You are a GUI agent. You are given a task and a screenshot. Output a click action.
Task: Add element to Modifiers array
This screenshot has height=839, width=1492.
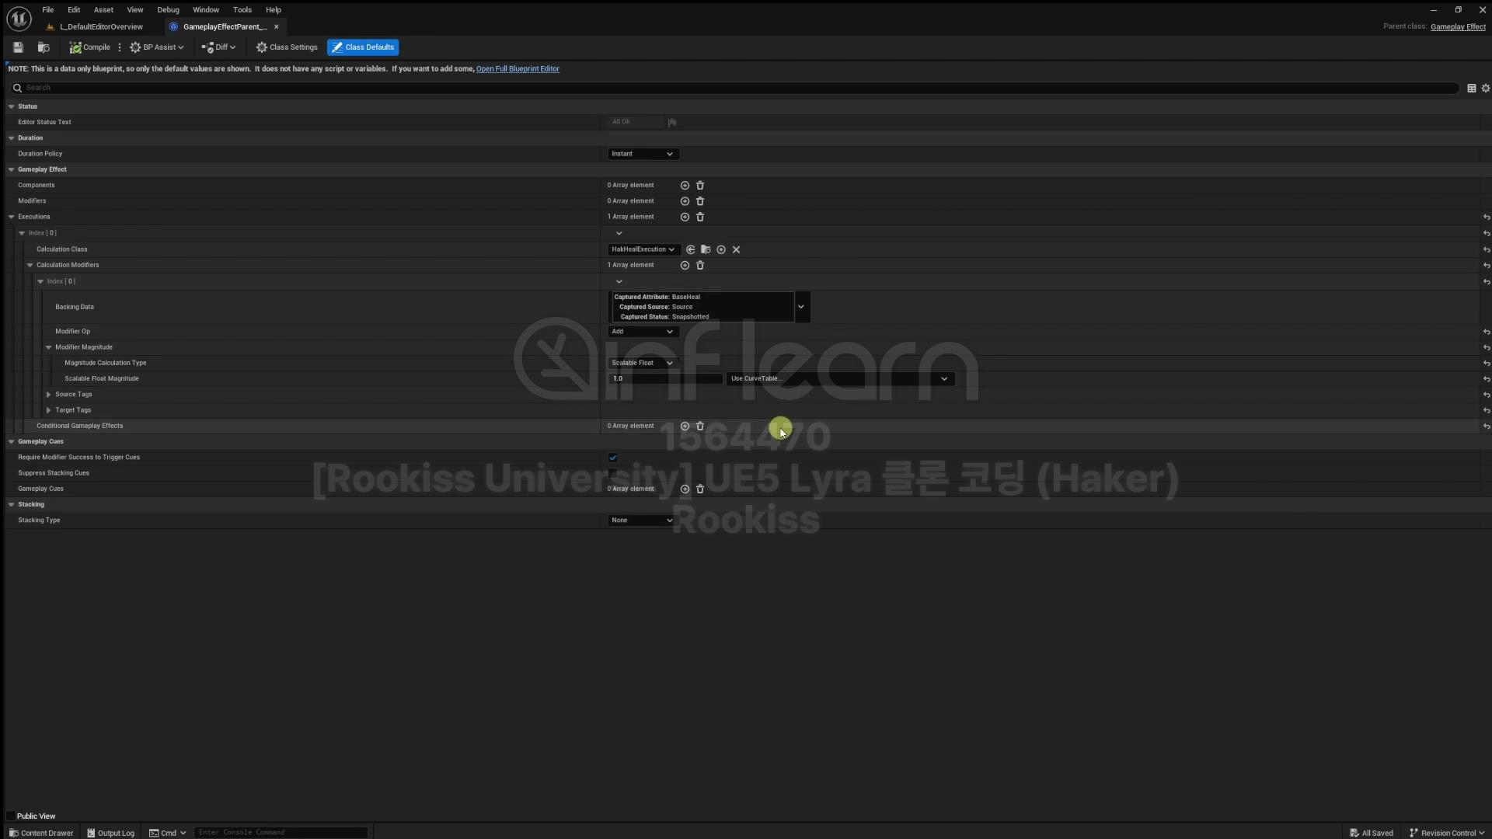tap(685, 201)
